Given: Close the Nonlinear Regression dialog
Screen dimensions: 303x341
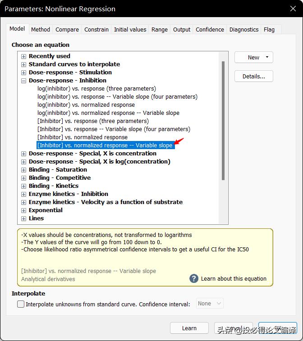Looking at the screenshot, I should (293, 9).
